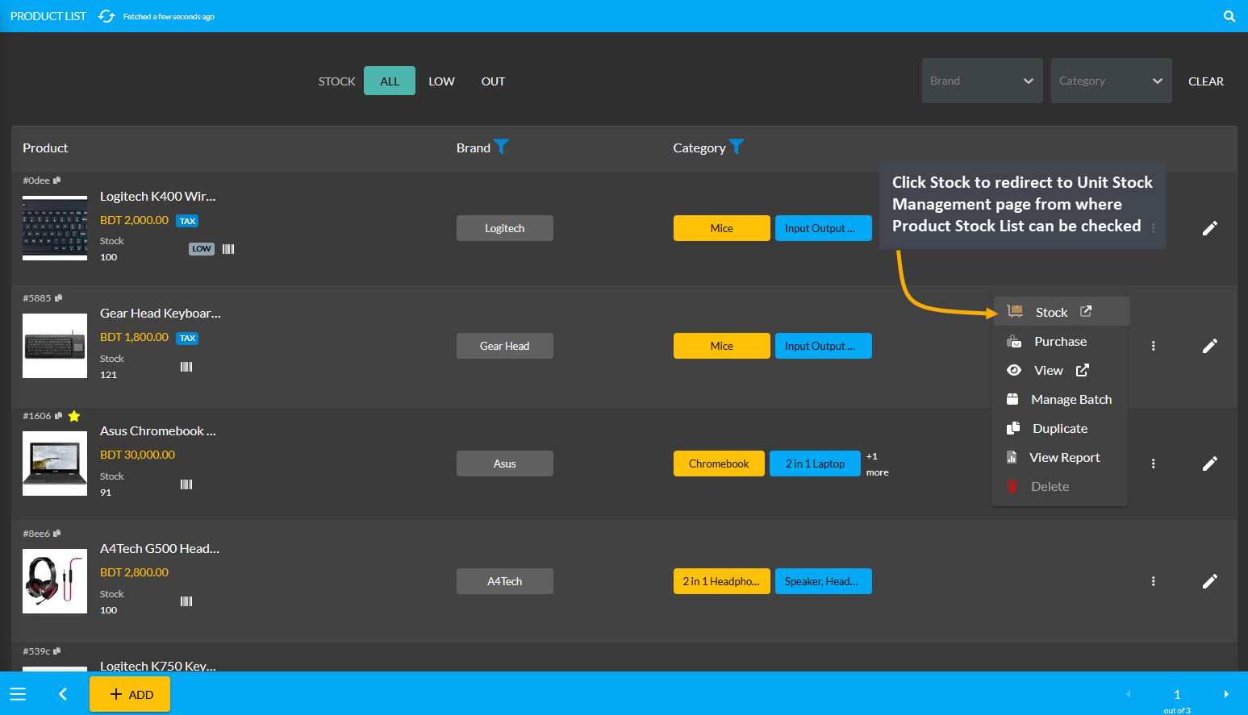The image size is (1248, 715).
Task: Open Gear Head Keyboard thumbnail
Action: pyautogui.click(x=55, y=346)
